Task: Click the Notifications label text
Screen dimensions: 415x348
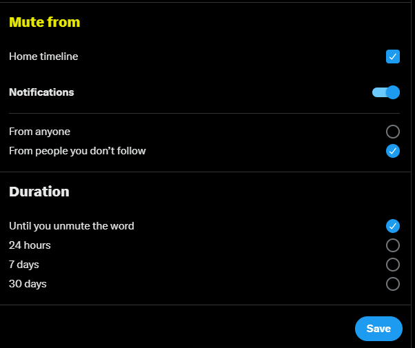Action: pyautogui.click(x=41, y=92)
